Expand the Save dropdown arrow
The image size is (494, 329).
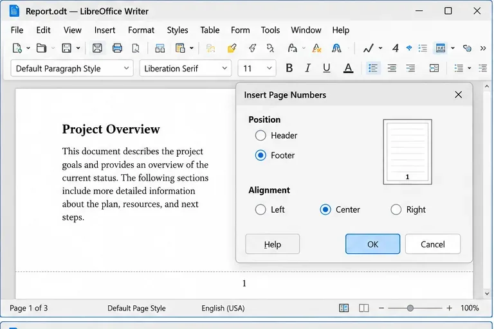coord(78,48)
